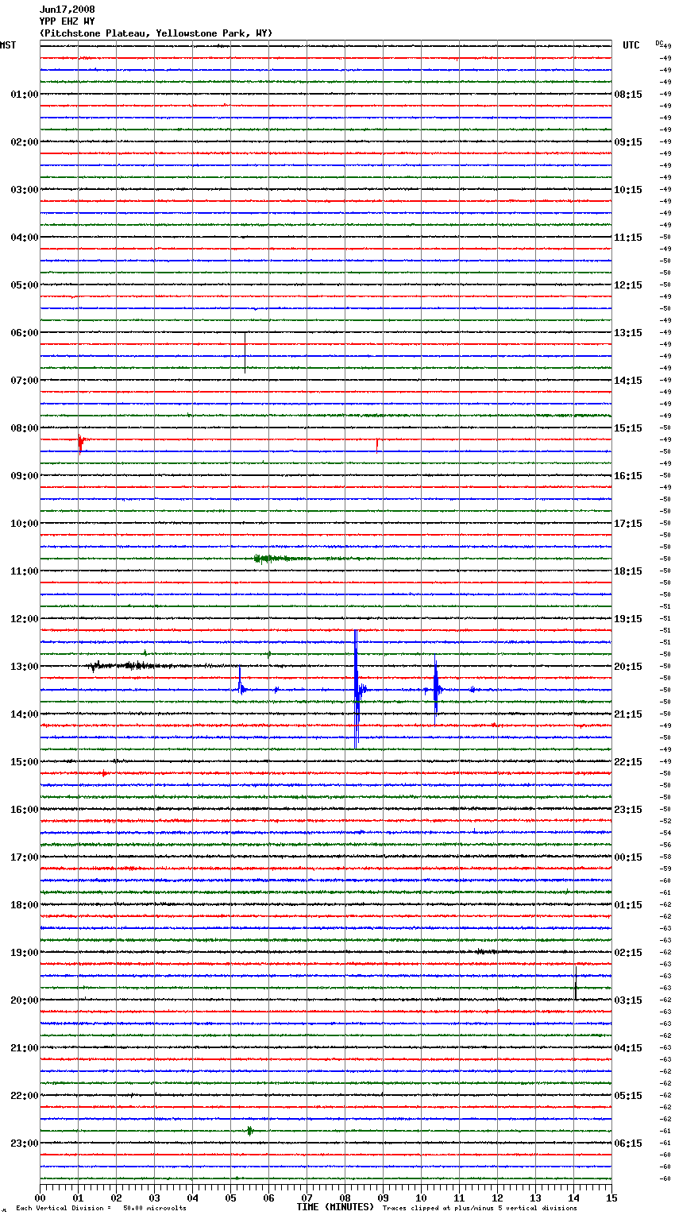Viewport: 675px width, 1219px height.
Task: Select the 01:00 MST row label
Action: [24, 95]
